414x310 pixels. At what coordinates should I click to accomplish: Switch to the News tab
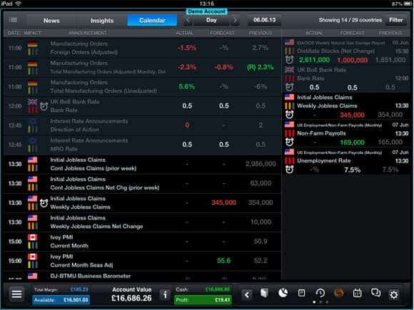[51, 20]
